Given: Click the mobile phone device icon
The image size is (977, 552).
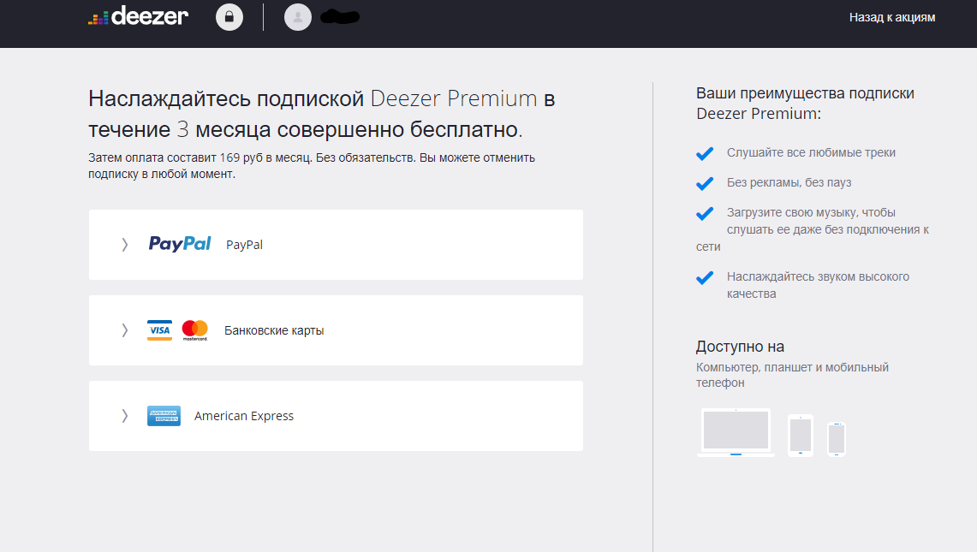Looking at the screenshot, I should pyautogui.click(x=837, y=439).
